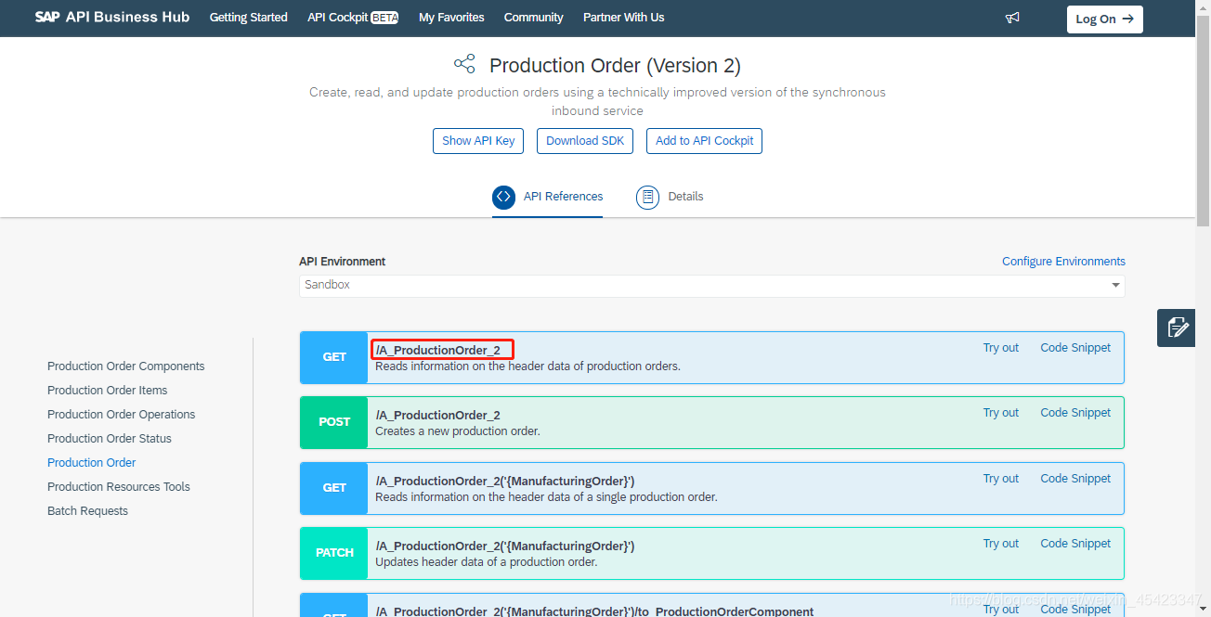Select Production Order Status in sidebar

click(x=109, y=439)
